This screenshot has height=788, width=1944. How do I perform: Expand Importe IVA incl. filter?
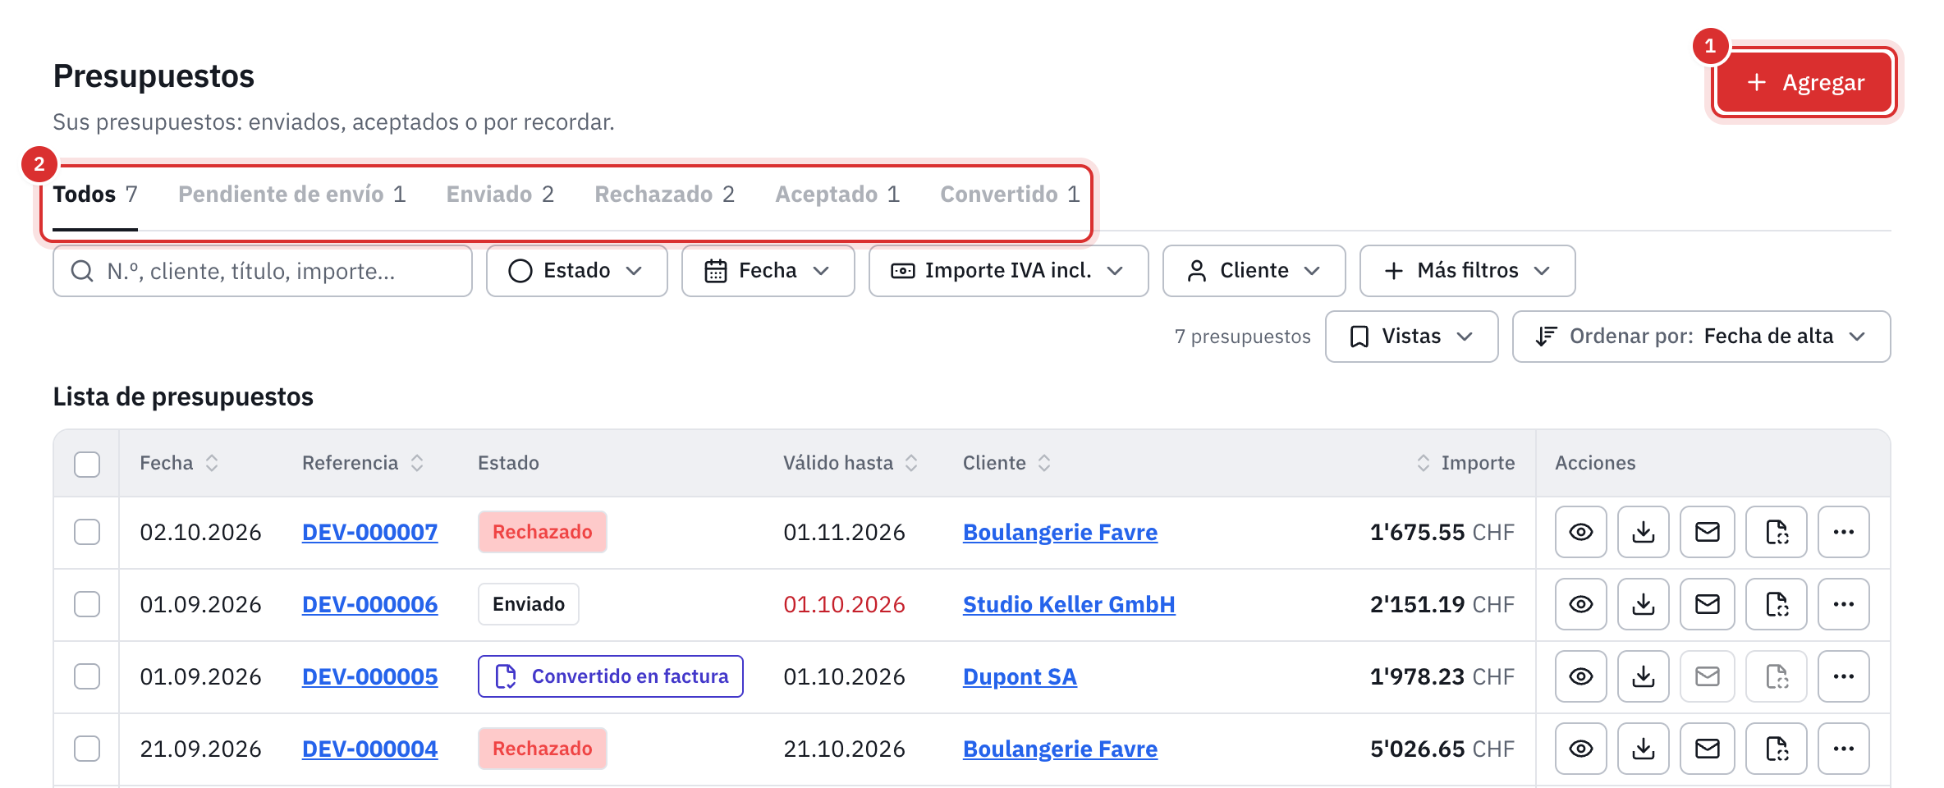(x=1008, y=271)
